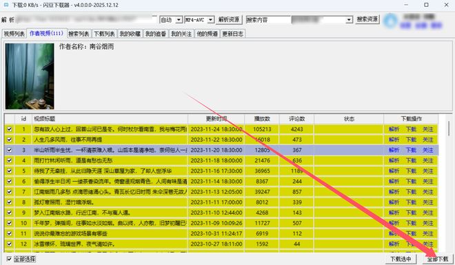Toggle checkbox for video row 1
The image size is (455, 265).
10,129
